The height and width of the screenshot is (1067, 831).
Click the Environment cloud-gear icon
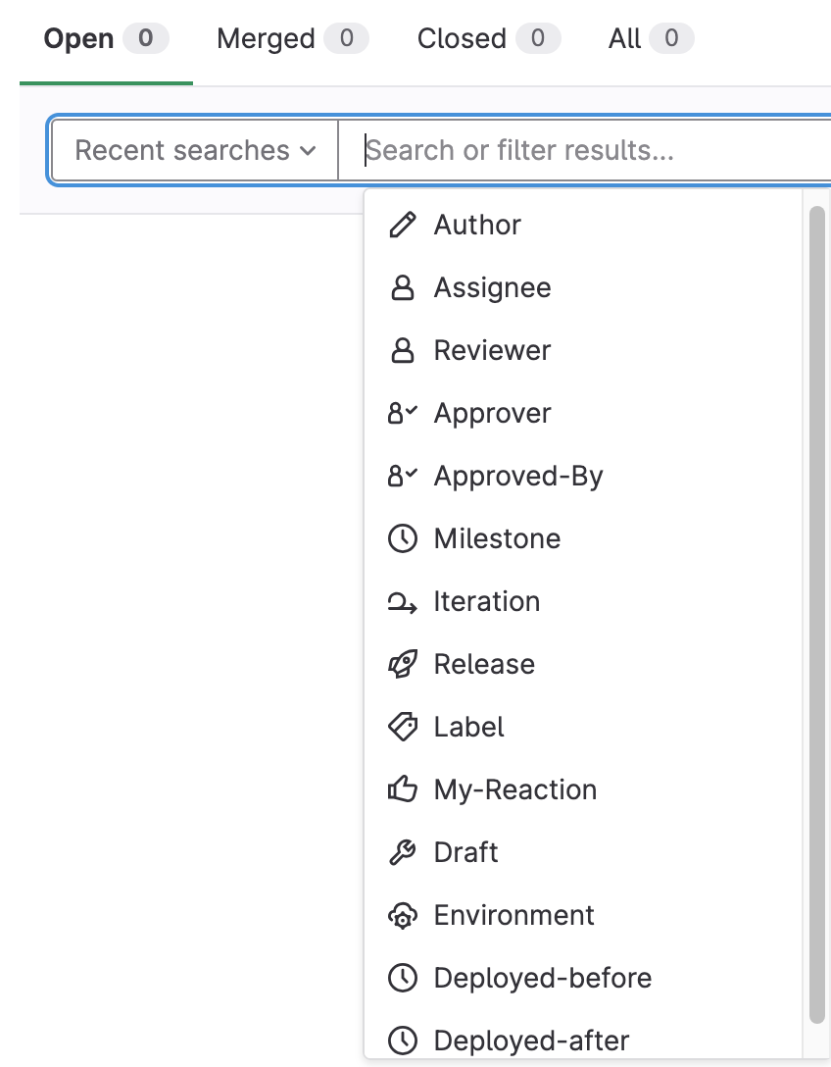tap(402, 916)
